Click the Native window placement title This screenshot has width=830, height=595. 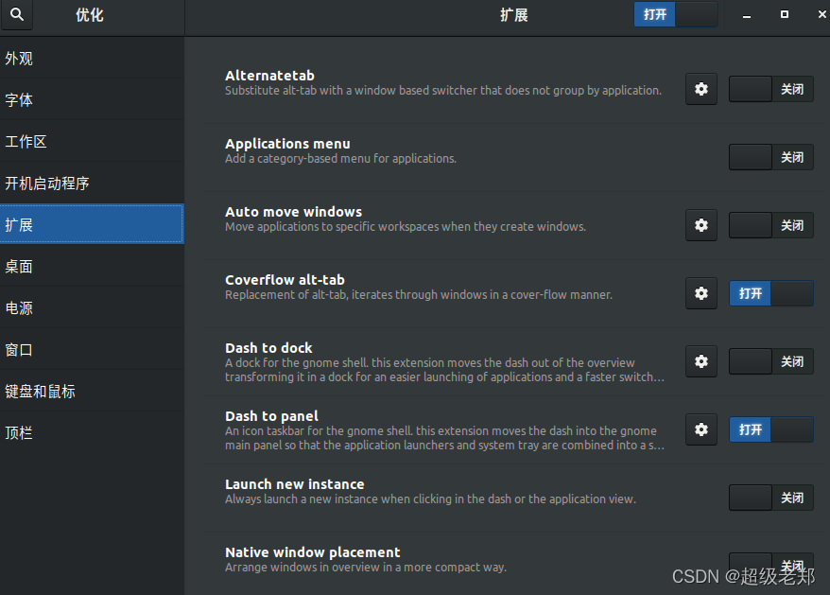pos(312,552)
